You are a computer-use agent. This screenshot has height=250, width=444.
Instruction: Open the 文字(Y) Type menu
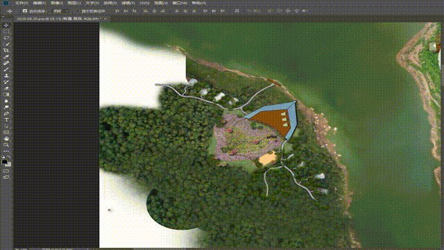pos(92,3)
